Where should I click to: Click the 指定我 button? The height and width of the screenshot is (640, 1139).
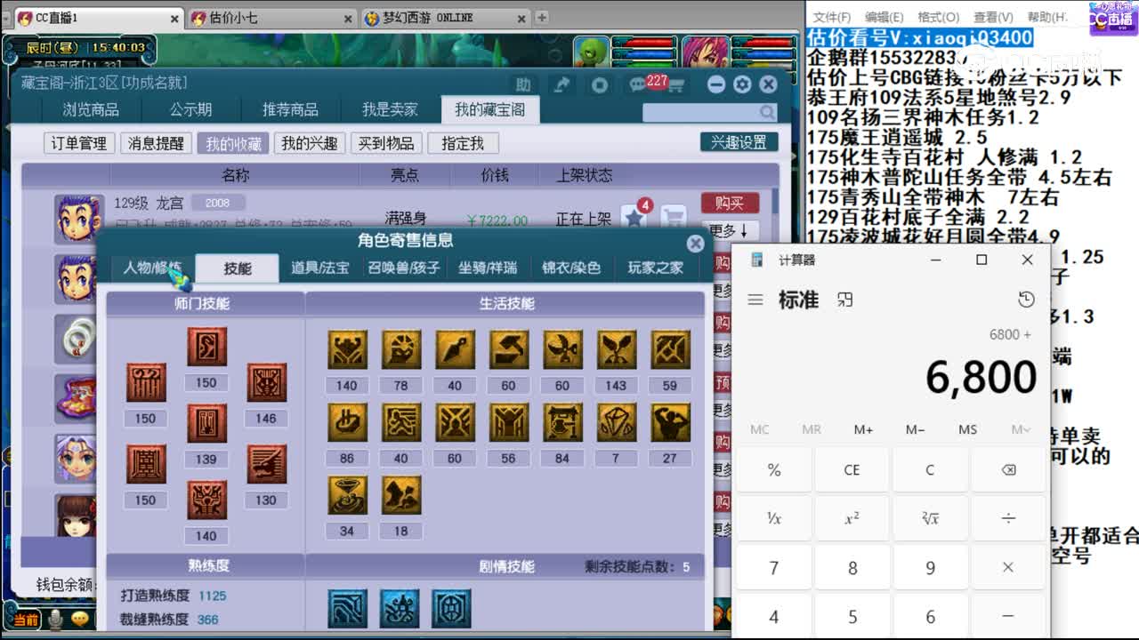pos(463,143)
